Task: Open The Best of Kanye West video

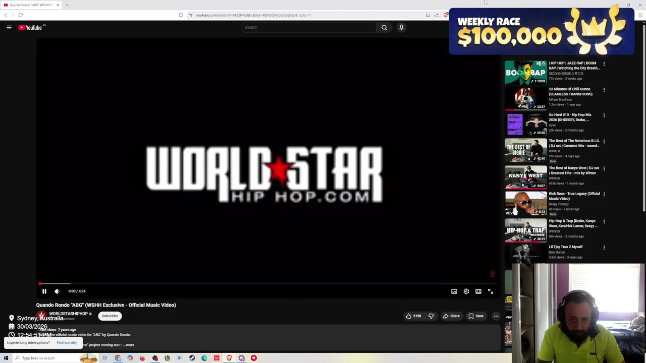Action: 574,170
